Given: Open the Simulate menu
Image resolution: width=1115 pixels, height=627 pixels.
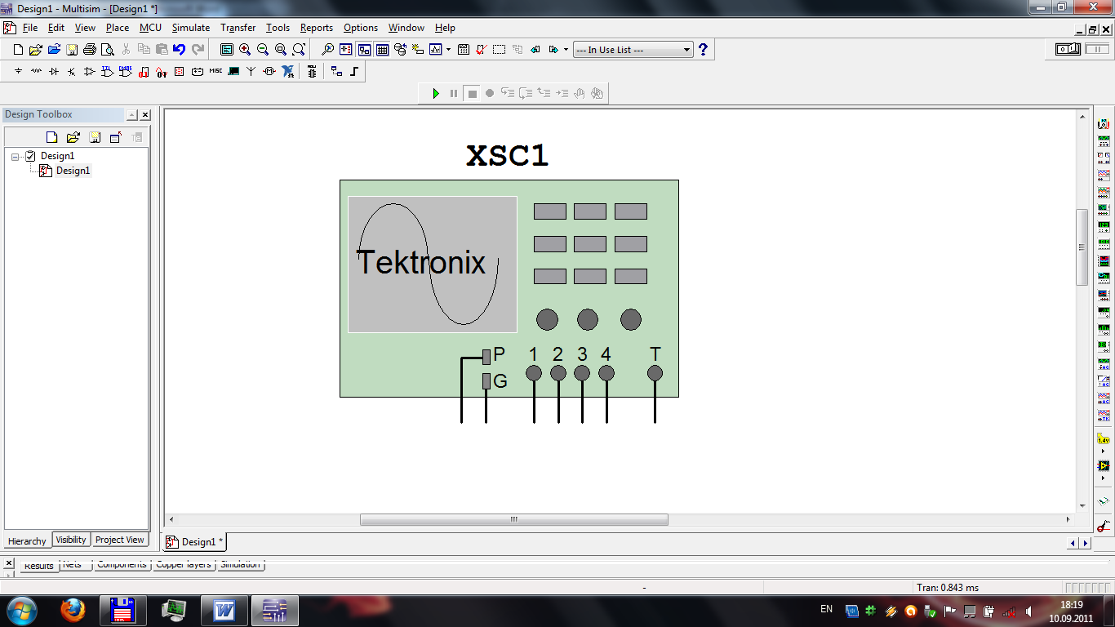Looking at the screenshot, I should point(191,28).
